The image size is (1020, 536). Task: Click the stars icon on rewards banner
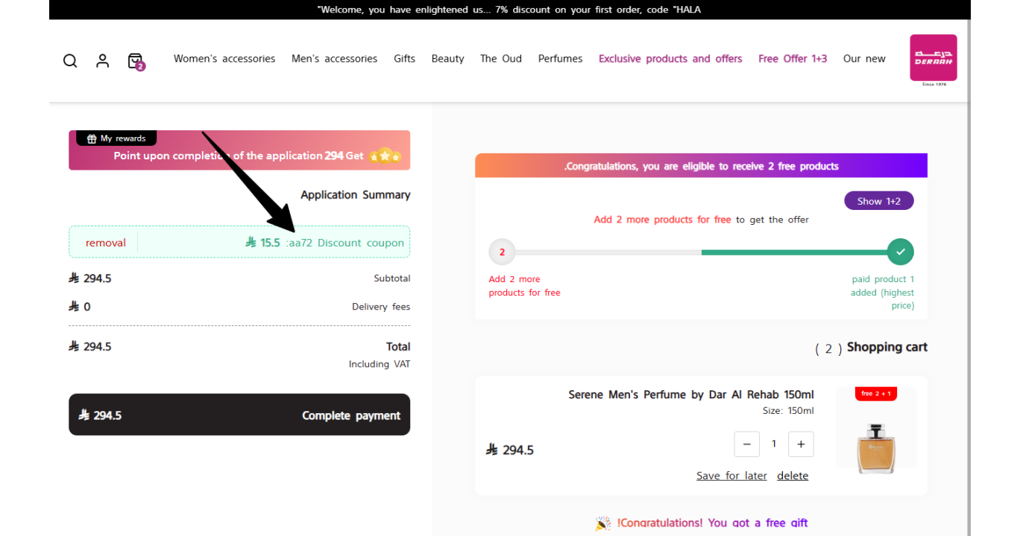tap(385, 156)
